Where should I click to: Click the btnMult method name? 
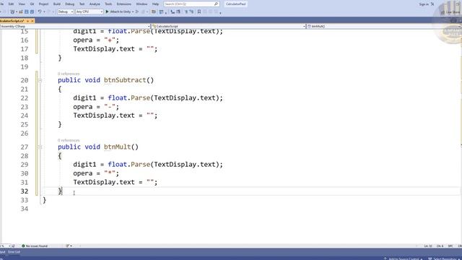[117, 147]
